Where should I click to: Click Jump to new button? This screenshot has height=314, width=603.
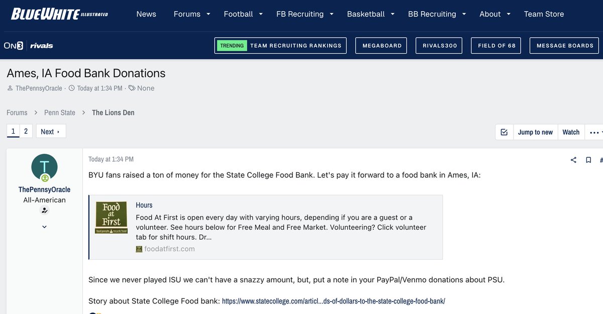(x=535, y=132)
